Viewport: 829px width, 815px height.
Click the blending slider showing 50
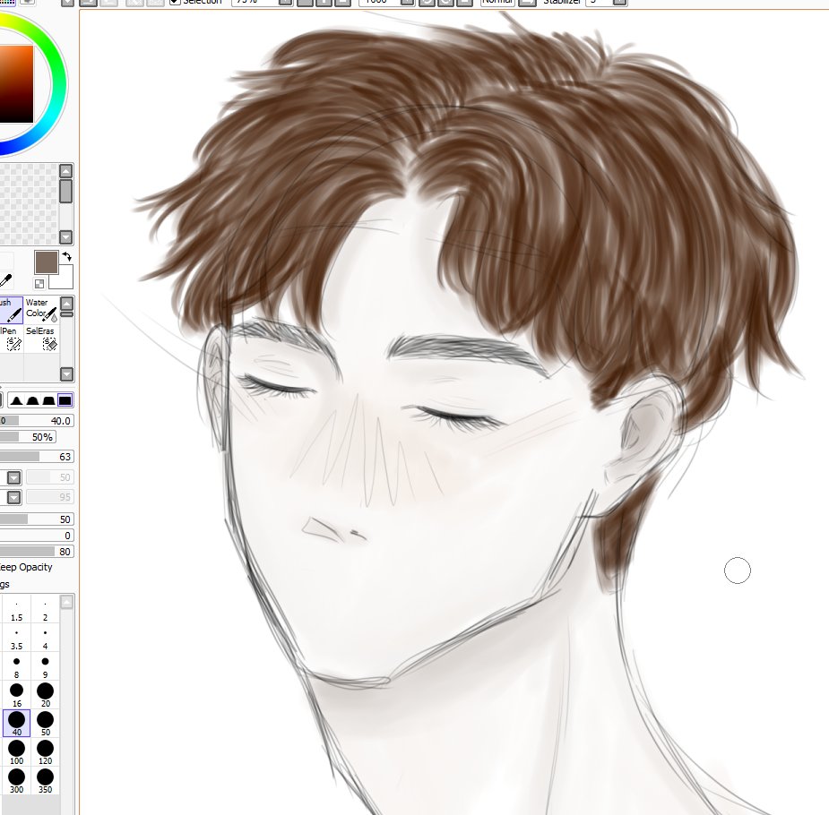click(37, 519)
